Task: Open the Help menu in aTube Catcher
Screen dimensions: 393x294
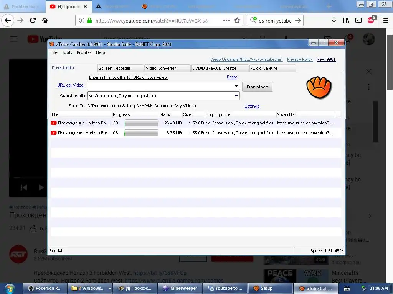Action: [101, 52]
